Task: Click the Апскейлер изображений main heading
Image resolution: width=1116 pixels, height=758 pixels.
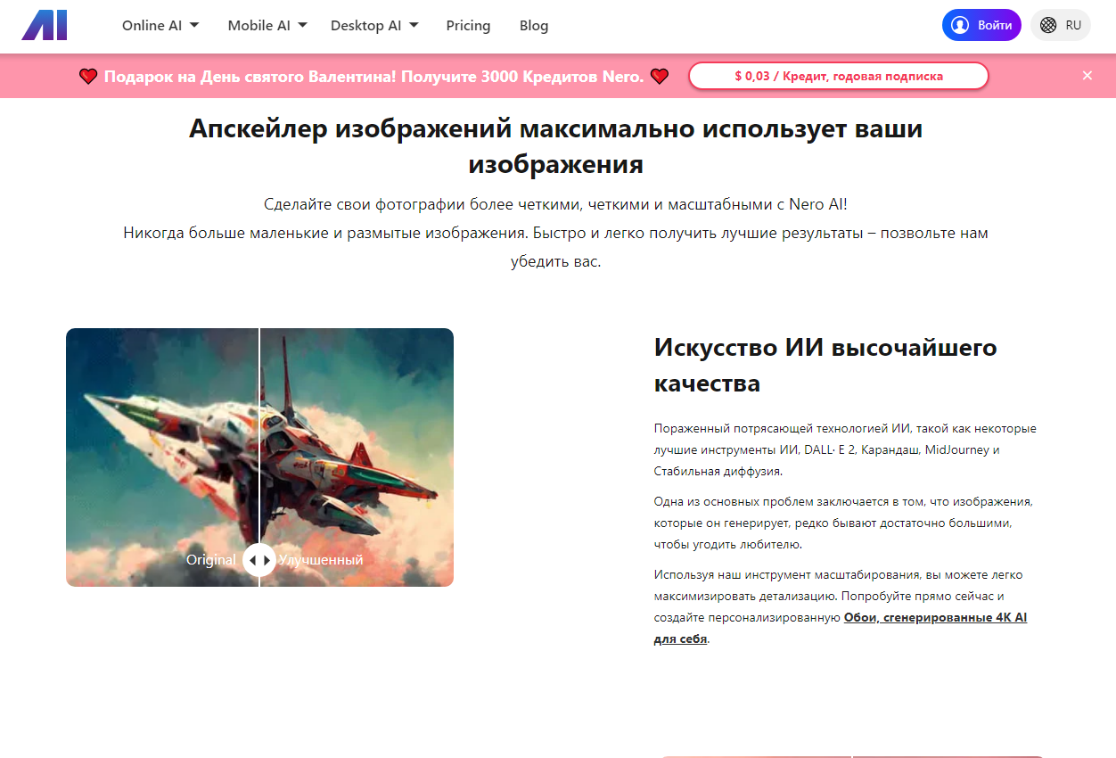Action: pyautogui.click(x=556, y=146)
